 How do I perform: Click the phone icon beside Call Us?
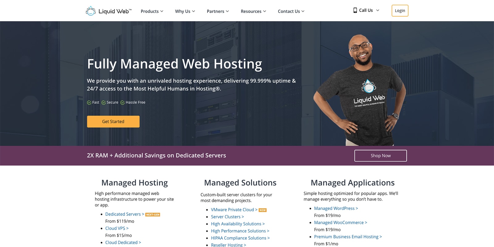coord(355,10)
